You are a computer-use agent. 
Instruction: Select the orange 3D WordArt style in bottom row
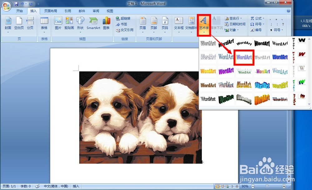pos(262,99)
